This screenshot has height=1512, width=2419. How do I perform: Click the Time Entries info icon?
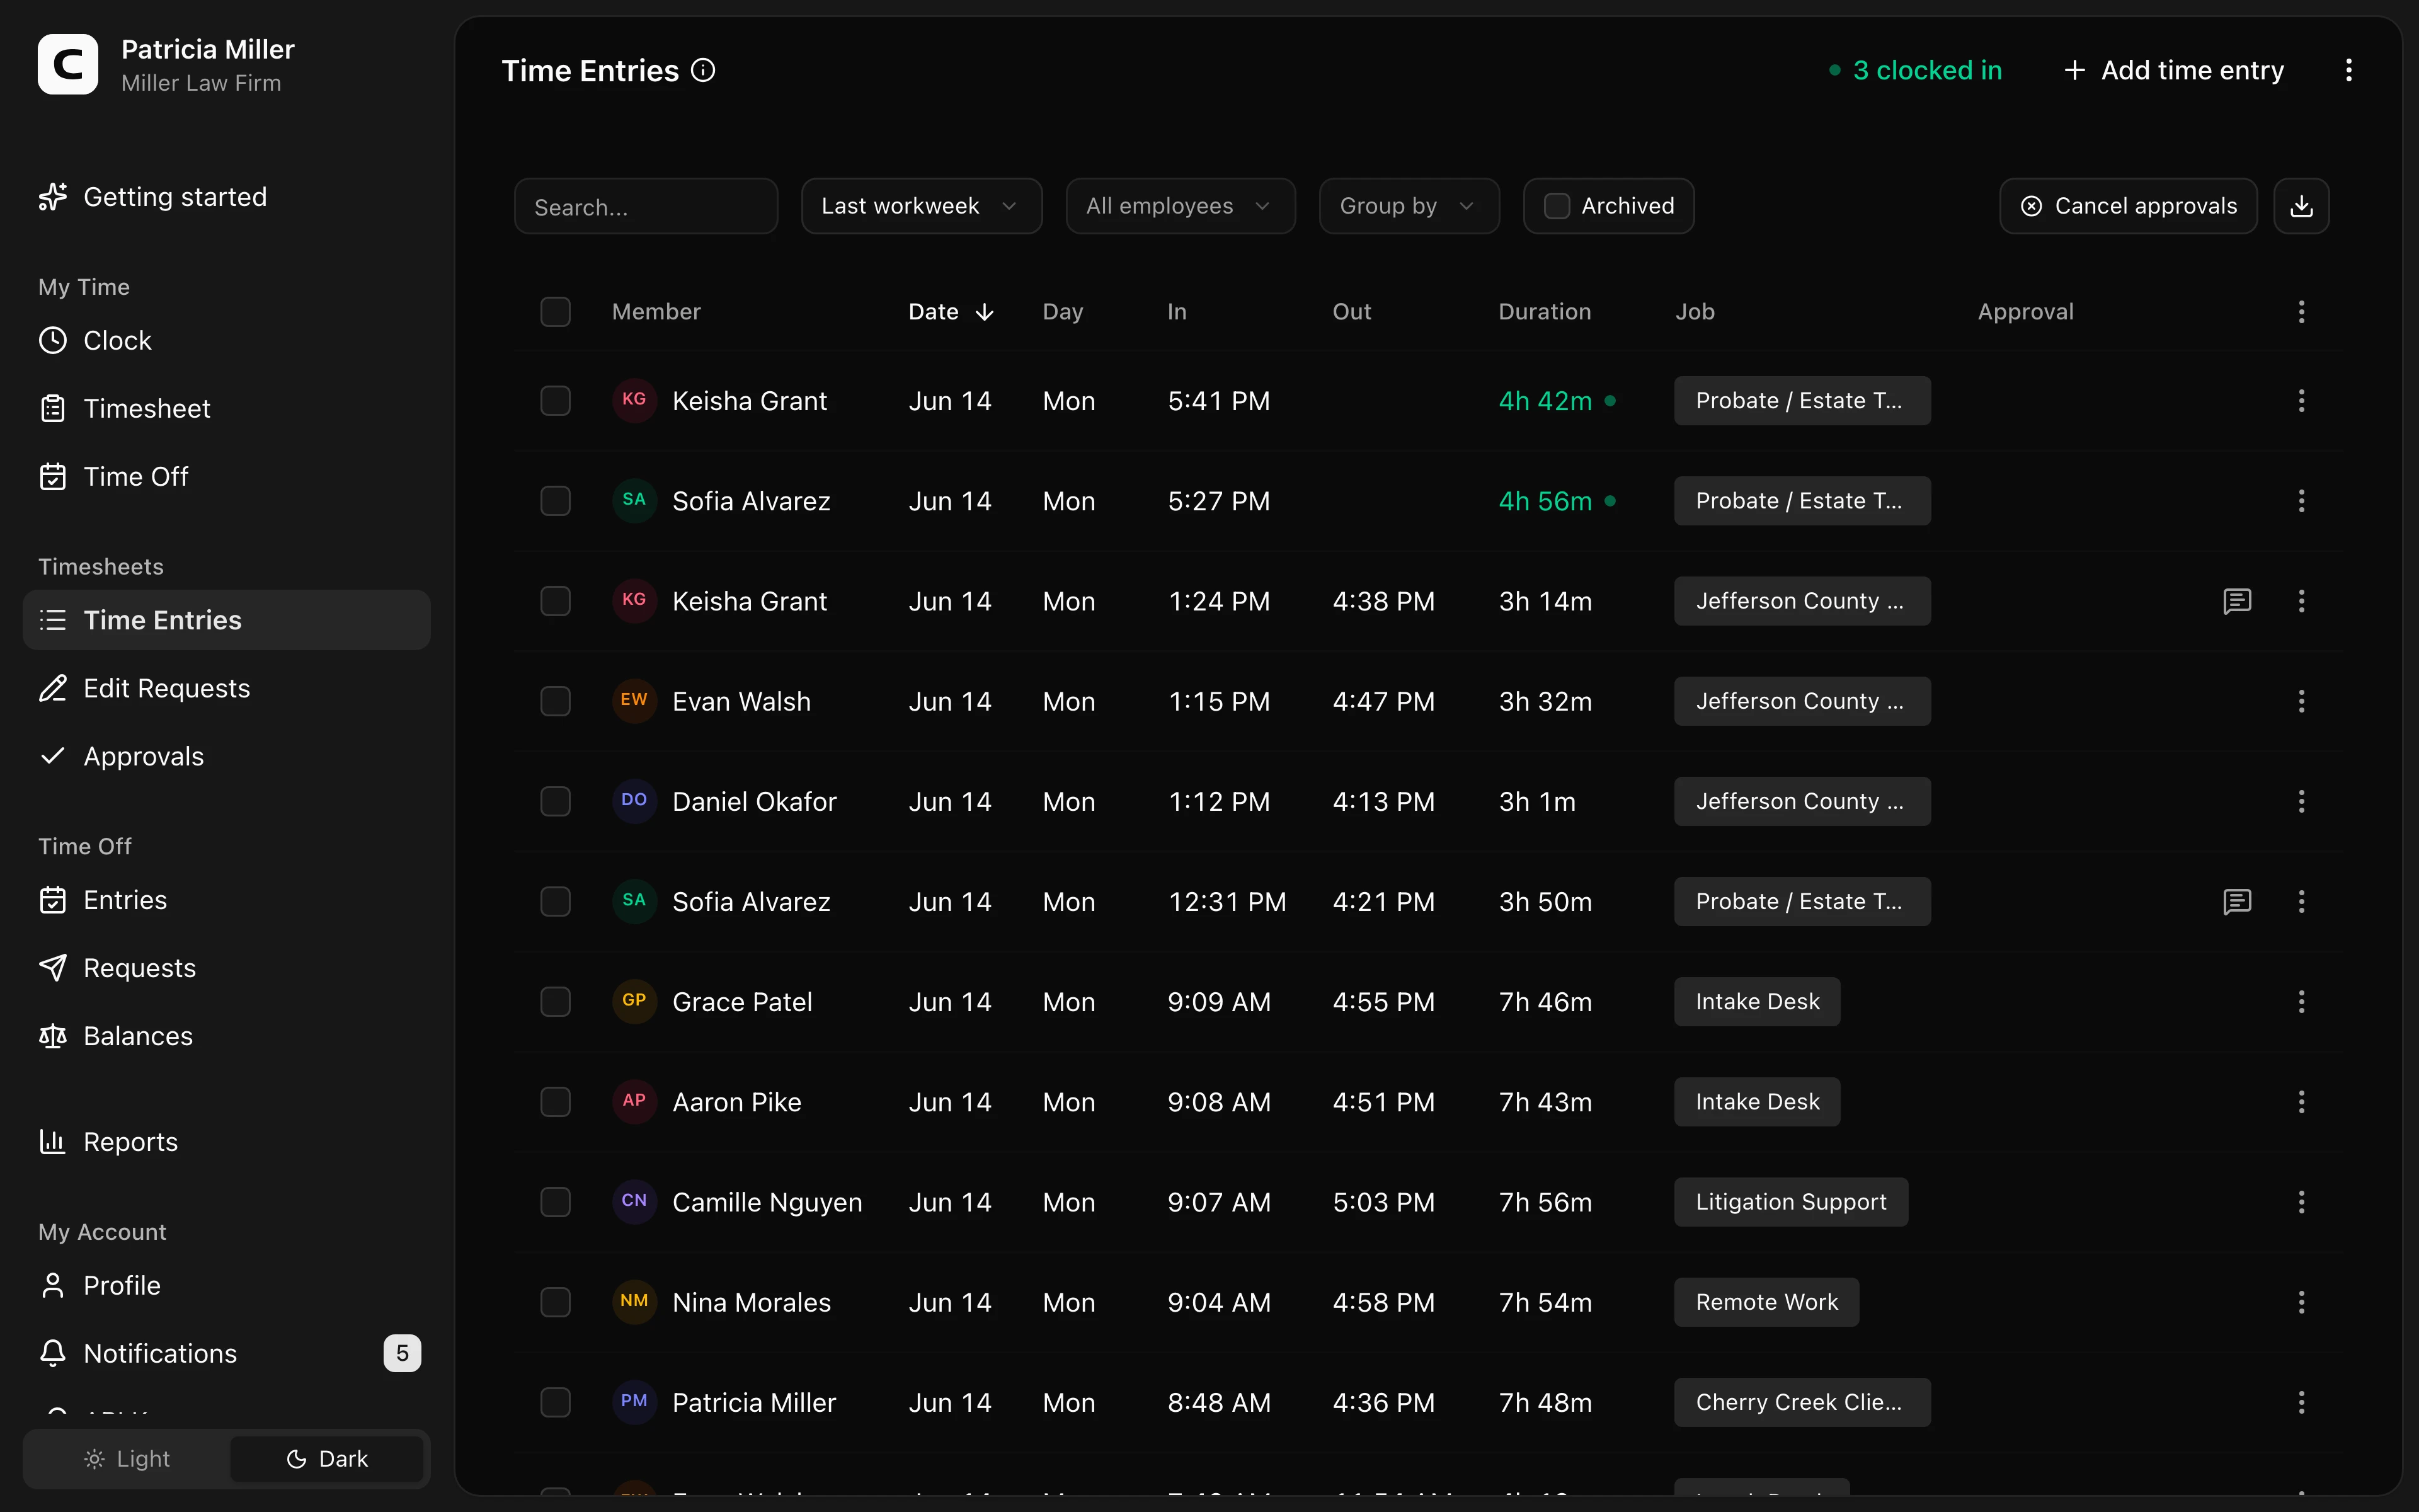703,70
